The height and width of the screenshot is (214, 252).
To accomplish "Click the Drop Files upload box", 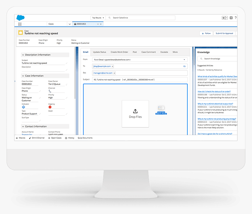I will (135, 114).
